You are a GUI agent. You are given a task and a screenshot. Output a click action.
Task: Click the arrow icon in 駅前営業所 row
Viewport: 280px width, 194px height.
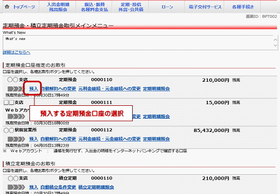16,139
